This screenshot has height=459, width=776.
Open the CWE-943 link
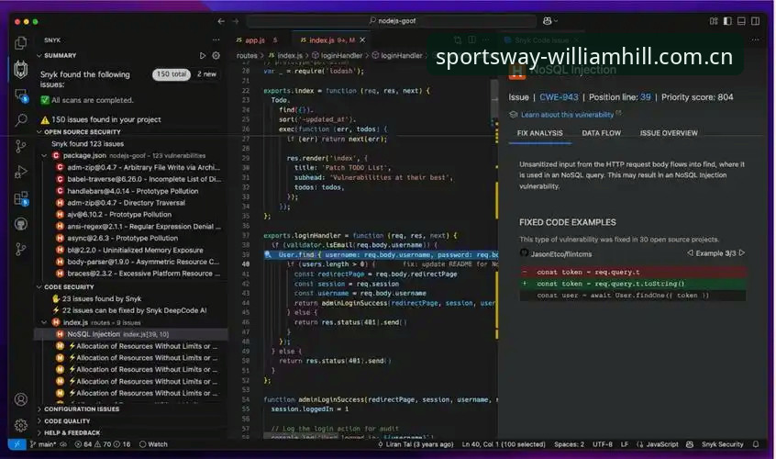pos(559,97)
